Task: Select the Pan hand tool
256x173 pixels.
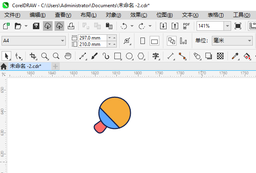Action: 68,56
